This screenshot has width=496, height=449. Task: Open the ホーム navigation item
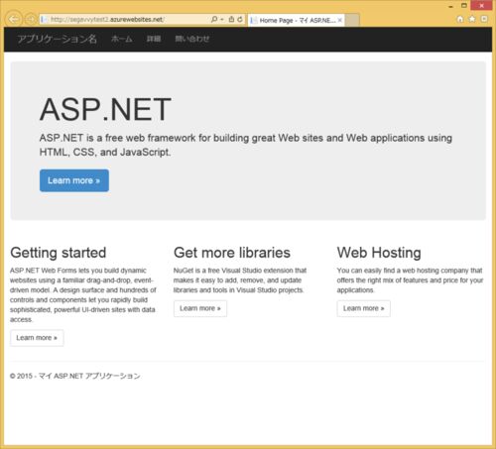[x=122, y=39]
